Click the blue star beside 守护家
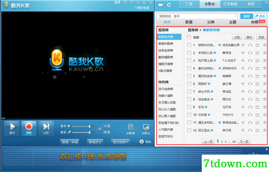This screenshot has height=172, width=269. coord(209,115)
